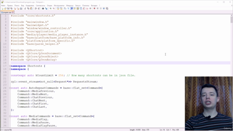Open the Вид menu
The width and height of the screenshot is (233, 131).
pos(23,5)
